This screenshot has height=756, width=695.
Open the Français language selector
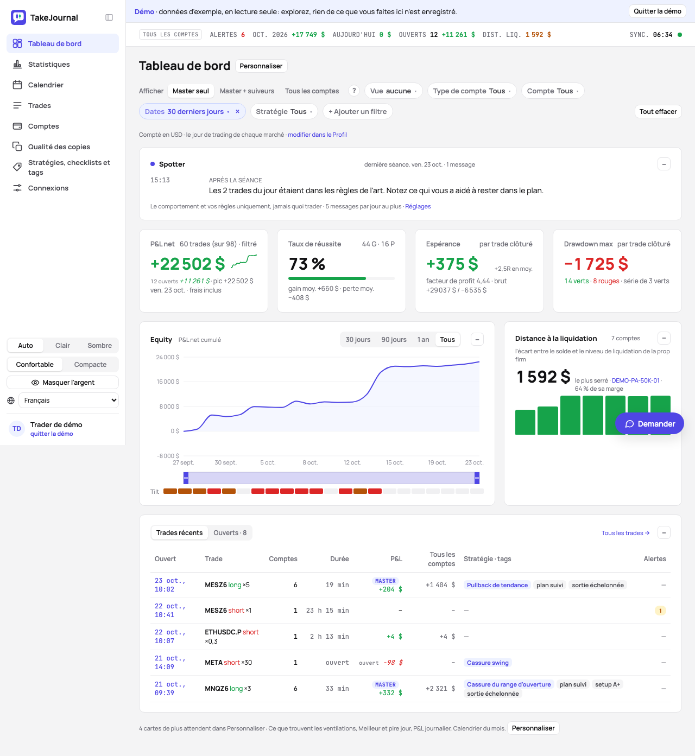point(69,401)
